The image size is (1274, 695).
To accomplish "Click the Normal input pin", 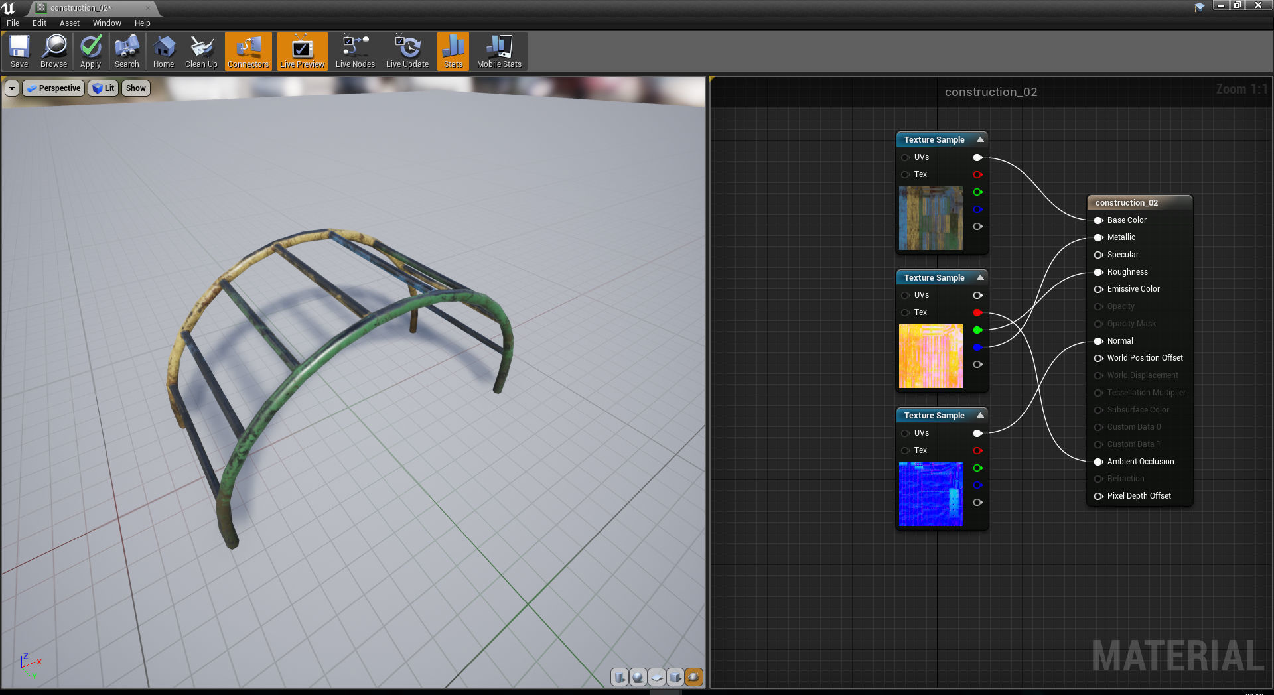I will tap(1098, 341).
